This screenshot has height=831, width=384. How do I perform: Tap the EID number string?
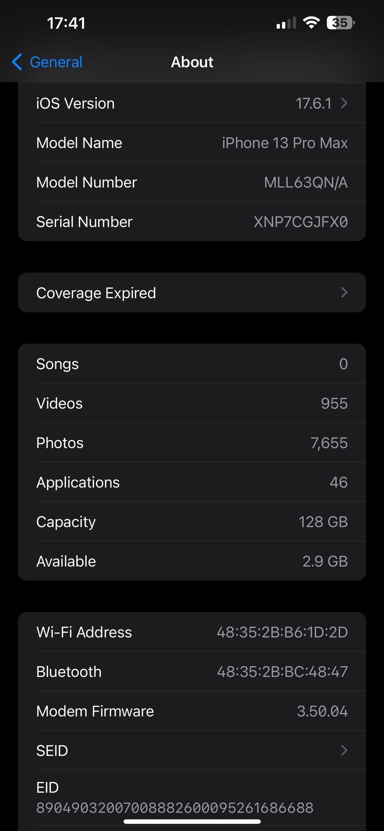(175, 807)
